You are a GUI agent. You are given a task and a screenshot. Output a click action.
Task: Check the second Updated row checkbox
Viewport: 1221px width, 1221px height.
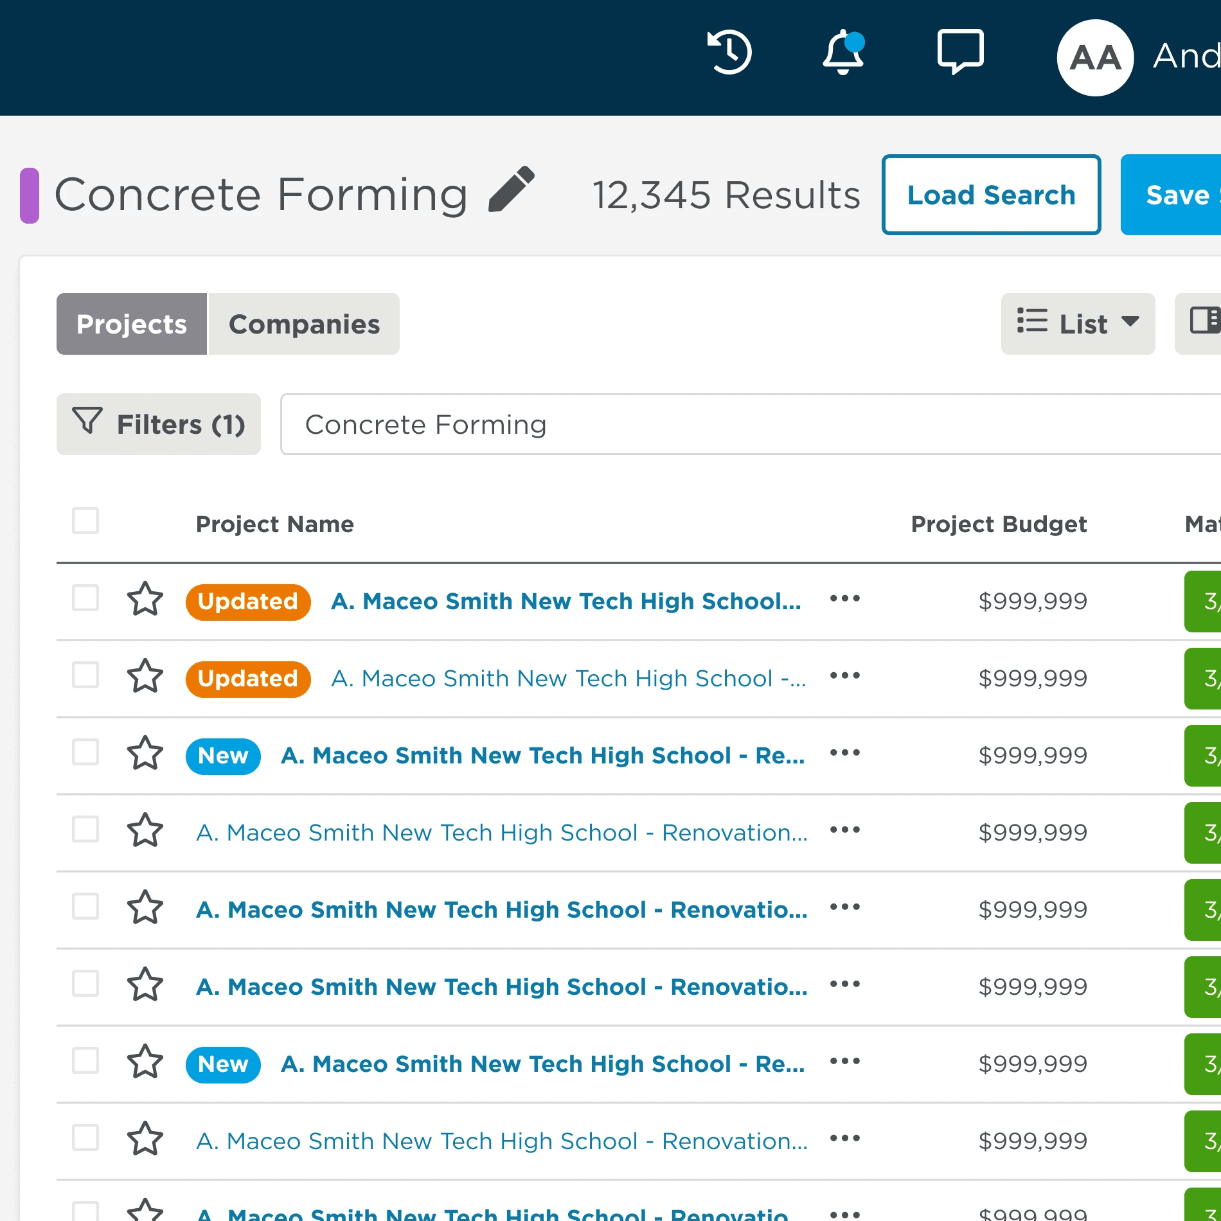click(x=85, y=675)
